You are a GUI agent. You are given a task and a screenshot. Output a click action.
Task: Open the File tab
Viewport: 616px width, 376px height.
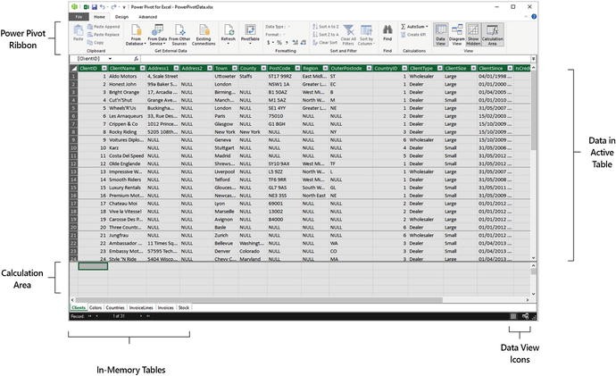(79, 17)
